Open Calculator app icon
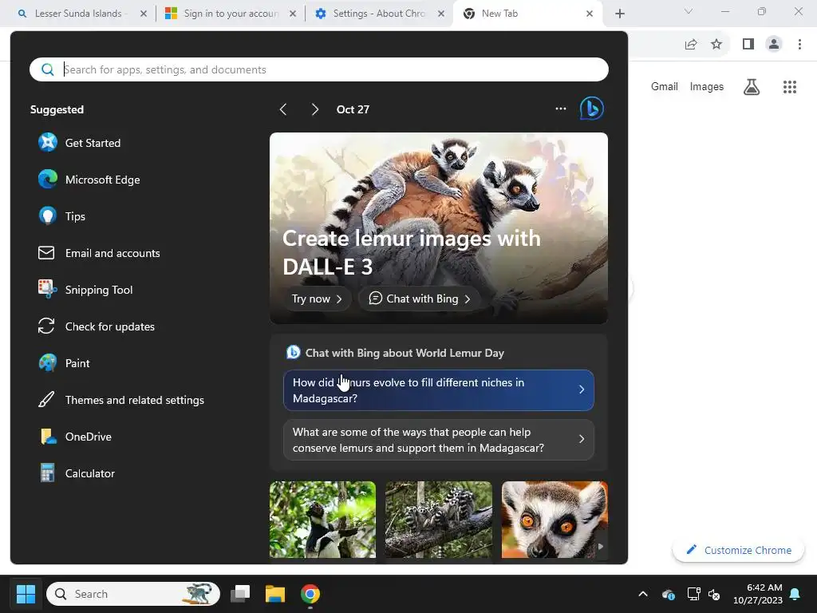This screenshot has height=613, width=817. [x=47, y=473]
